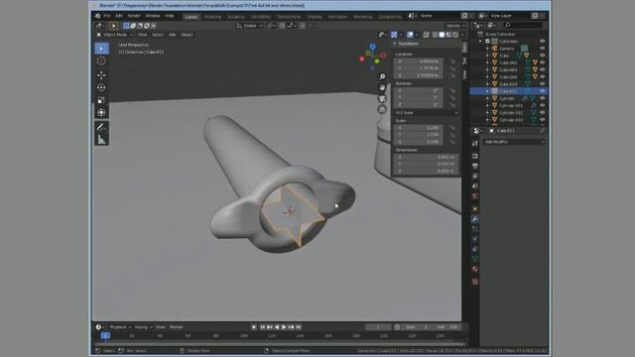Hide Cube.002 using its eye icon
The height and width of the screenshot is (357, 635).
pos(543,62)
